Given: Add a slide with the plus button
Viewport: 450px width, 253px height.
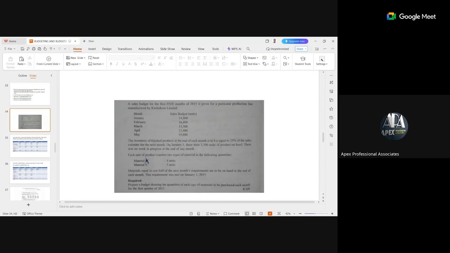Looking at the screenshot, I should point(28,205).
